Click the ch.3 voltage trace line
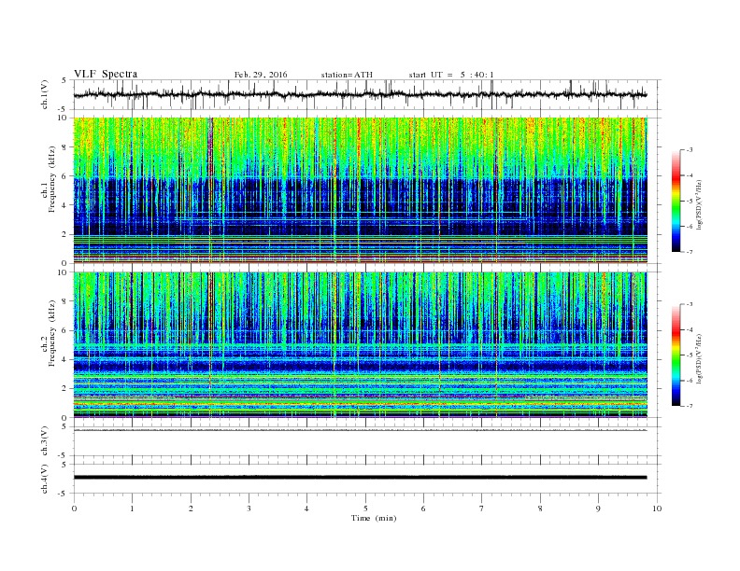The width and height of the screenshot is (740, 571). (361, 430)
